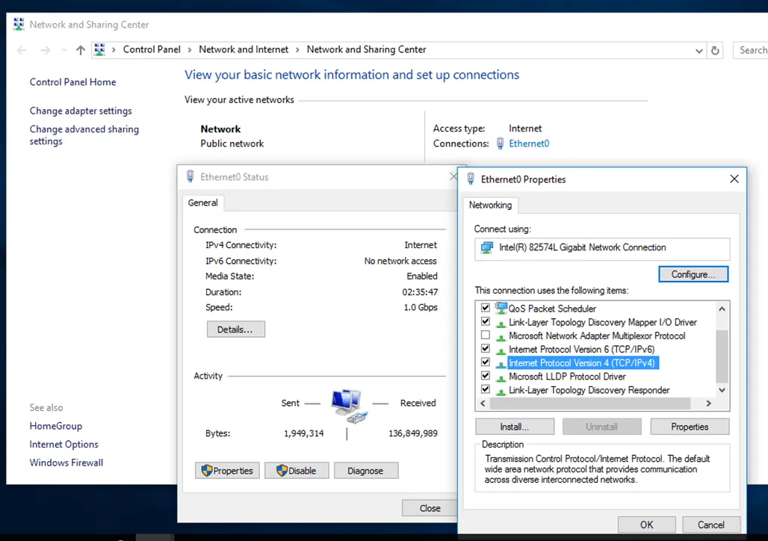Image resolution: width=768 pixels, height=541 pixels.
Task: Select the Intel network adapter icon
Action: pos(487,247)
